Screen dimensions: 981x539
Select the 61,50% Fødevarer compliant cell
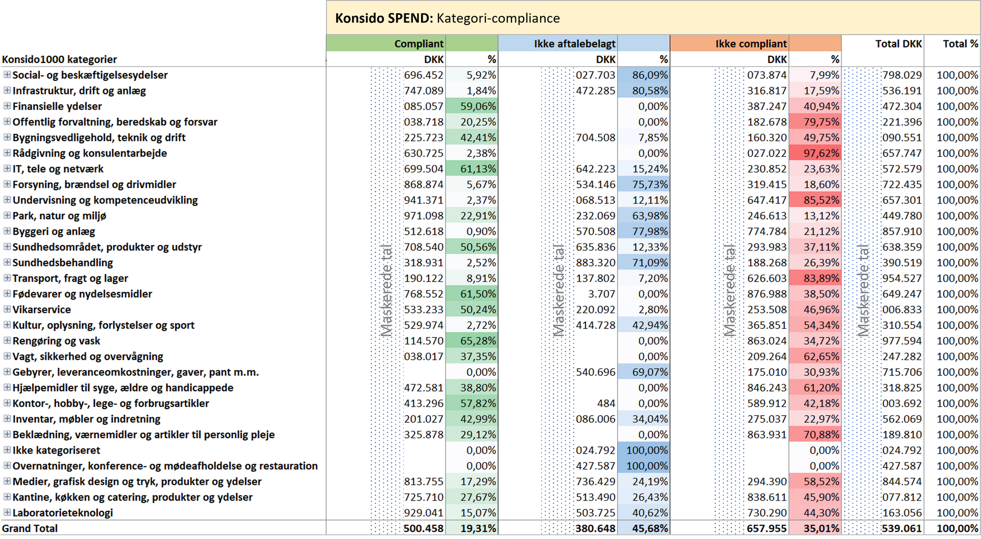(472, 294)
